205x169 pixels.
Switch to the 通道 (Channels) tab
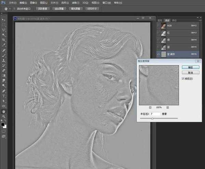167,21
